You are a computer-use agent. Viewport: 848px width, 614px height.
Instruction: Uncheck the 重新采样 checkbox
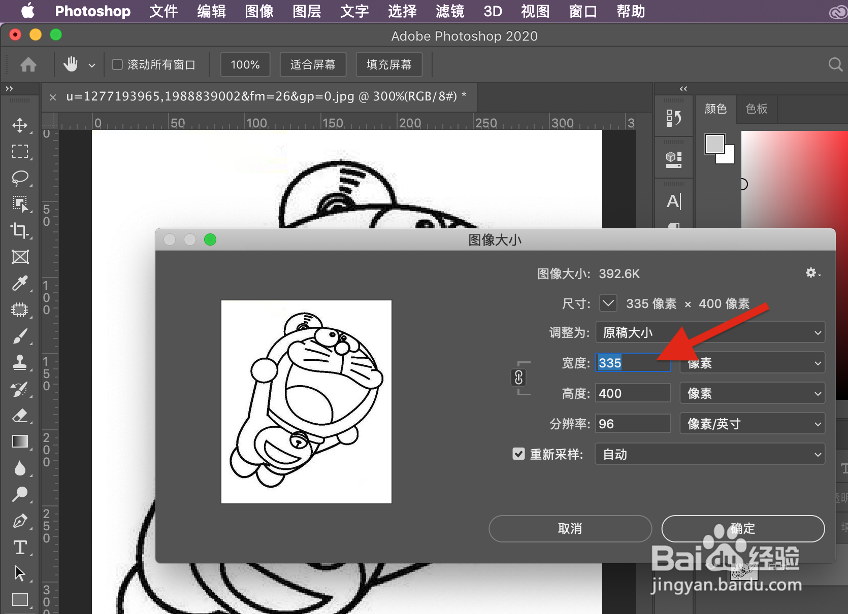(x=518, y=454)
